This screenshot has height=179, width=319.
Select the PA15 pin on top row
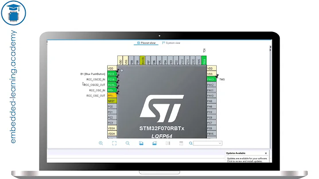click(198, 61)
